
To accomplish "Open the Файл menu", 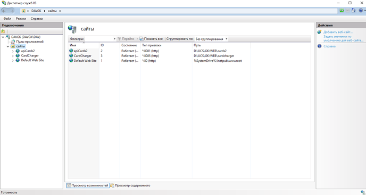I will 7,19.
